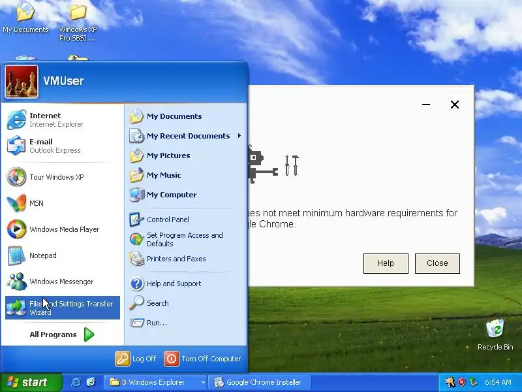
Task: Click the Turn Off Computer power icon
Action: pyautogui.click(x=172, y=359)
